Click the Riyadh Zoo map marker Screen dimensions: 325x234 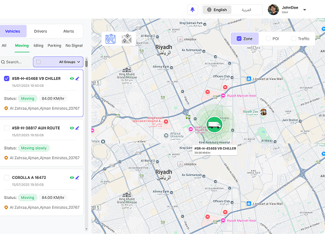click(263, 112)
